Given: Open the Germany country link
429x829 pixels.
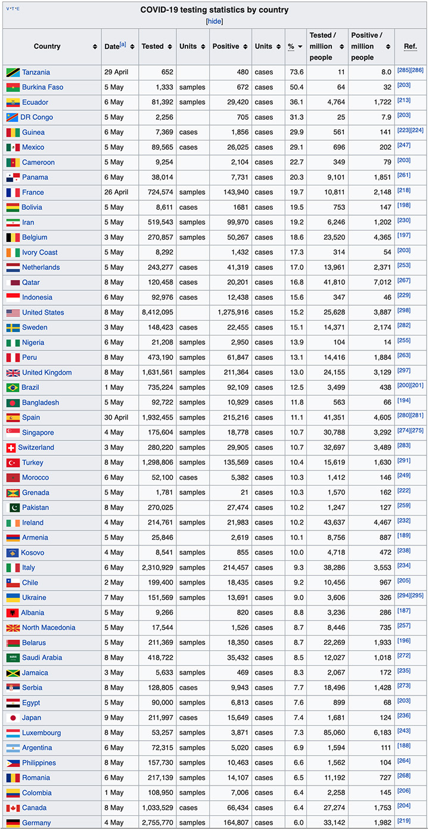Looking at the screenshot, I should (x=36, y=823).
